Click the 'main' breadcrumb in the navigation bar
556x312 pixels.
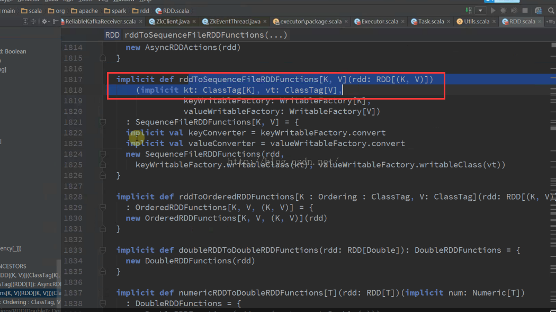pyautogui.click(x=8, y=11)
